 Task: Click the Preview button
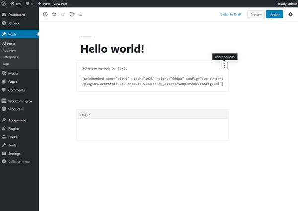coord(256,14)
